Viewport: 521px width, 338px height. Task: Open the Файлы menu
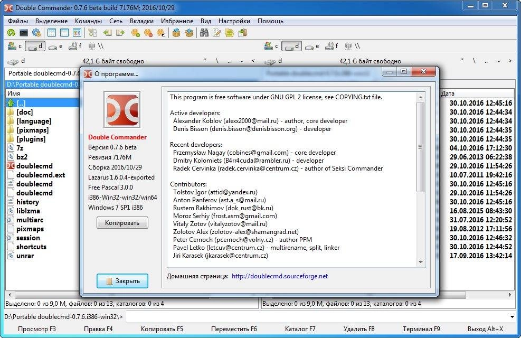pyautogui.click(x=18, y=21)
